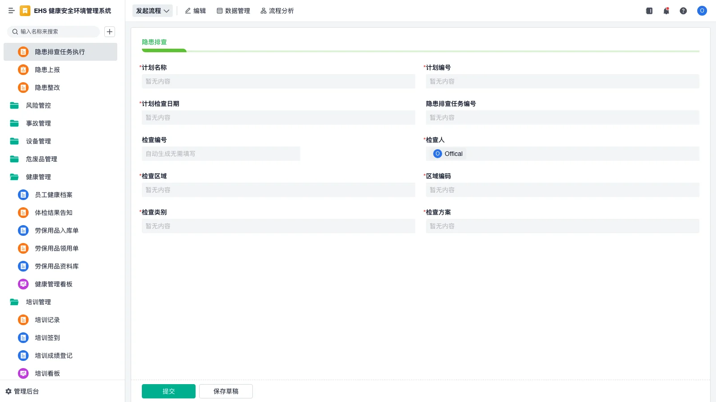Screen dimensions: 716x402
Task: Click the green 提交 button
Action: point(169,391)
